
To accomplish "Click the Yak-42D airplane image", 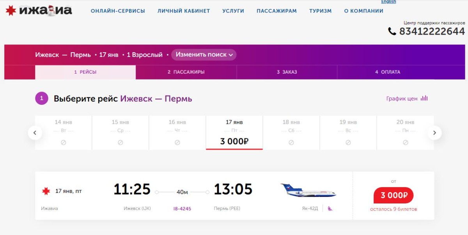I will pos(308,191).
